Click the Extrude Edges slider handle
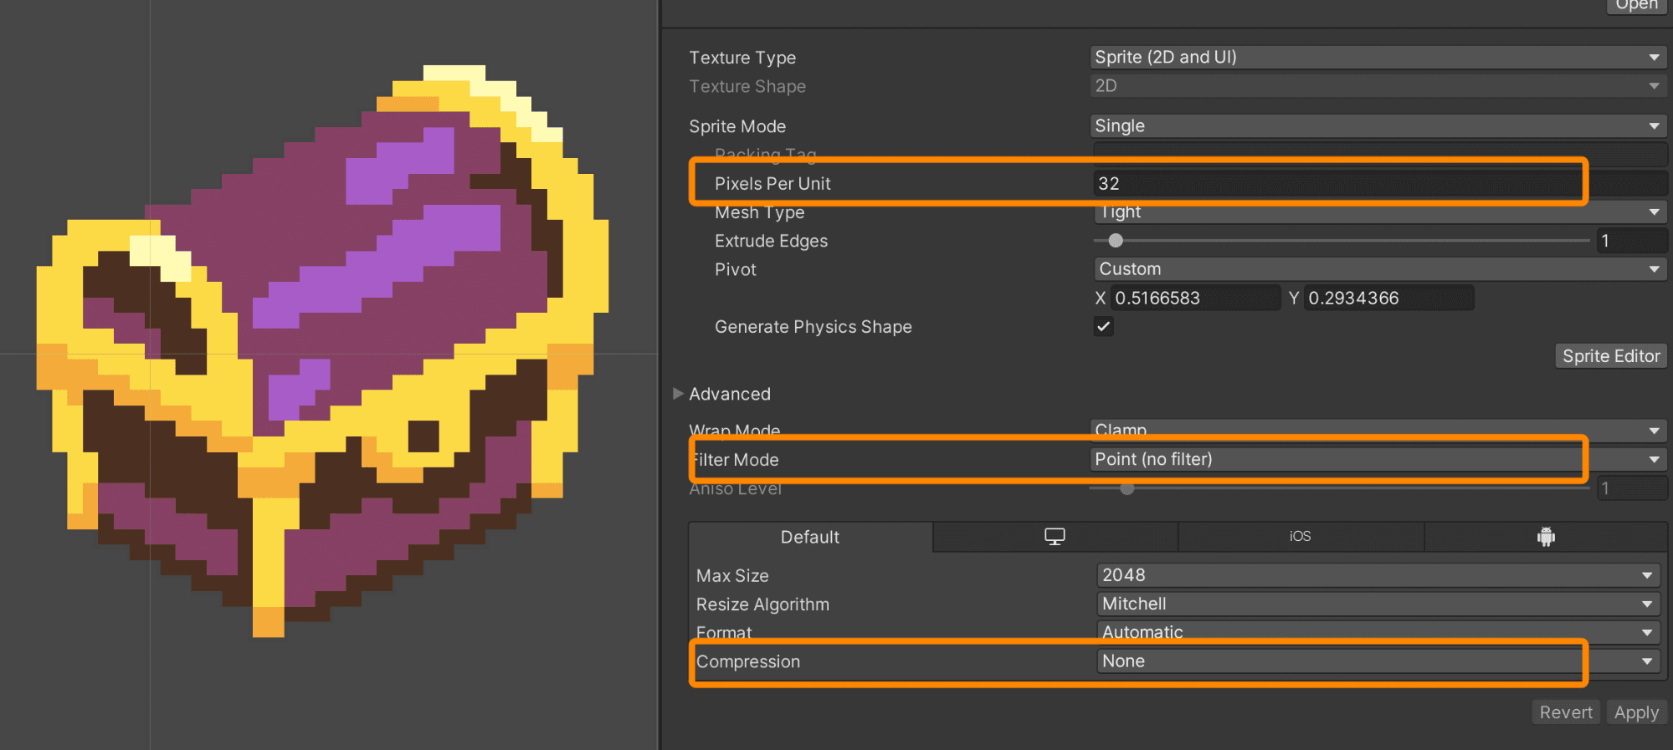 (1116, 241)
